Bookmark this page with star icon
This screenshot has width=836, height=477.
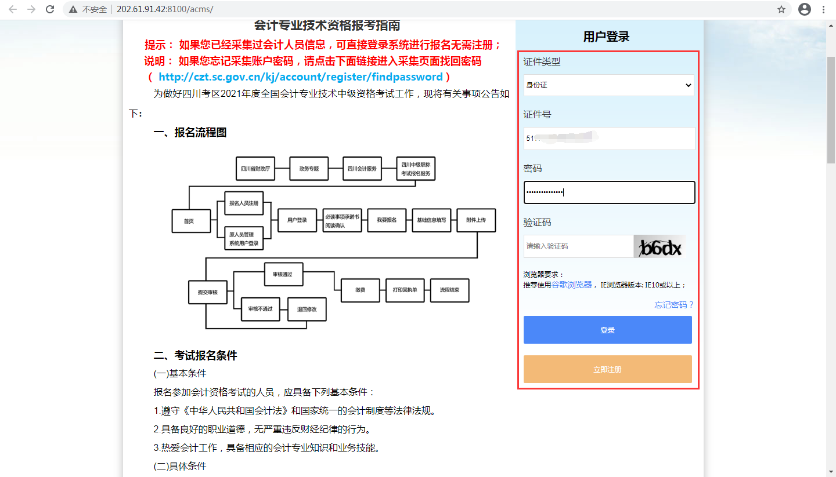click(x=781, y=9)
